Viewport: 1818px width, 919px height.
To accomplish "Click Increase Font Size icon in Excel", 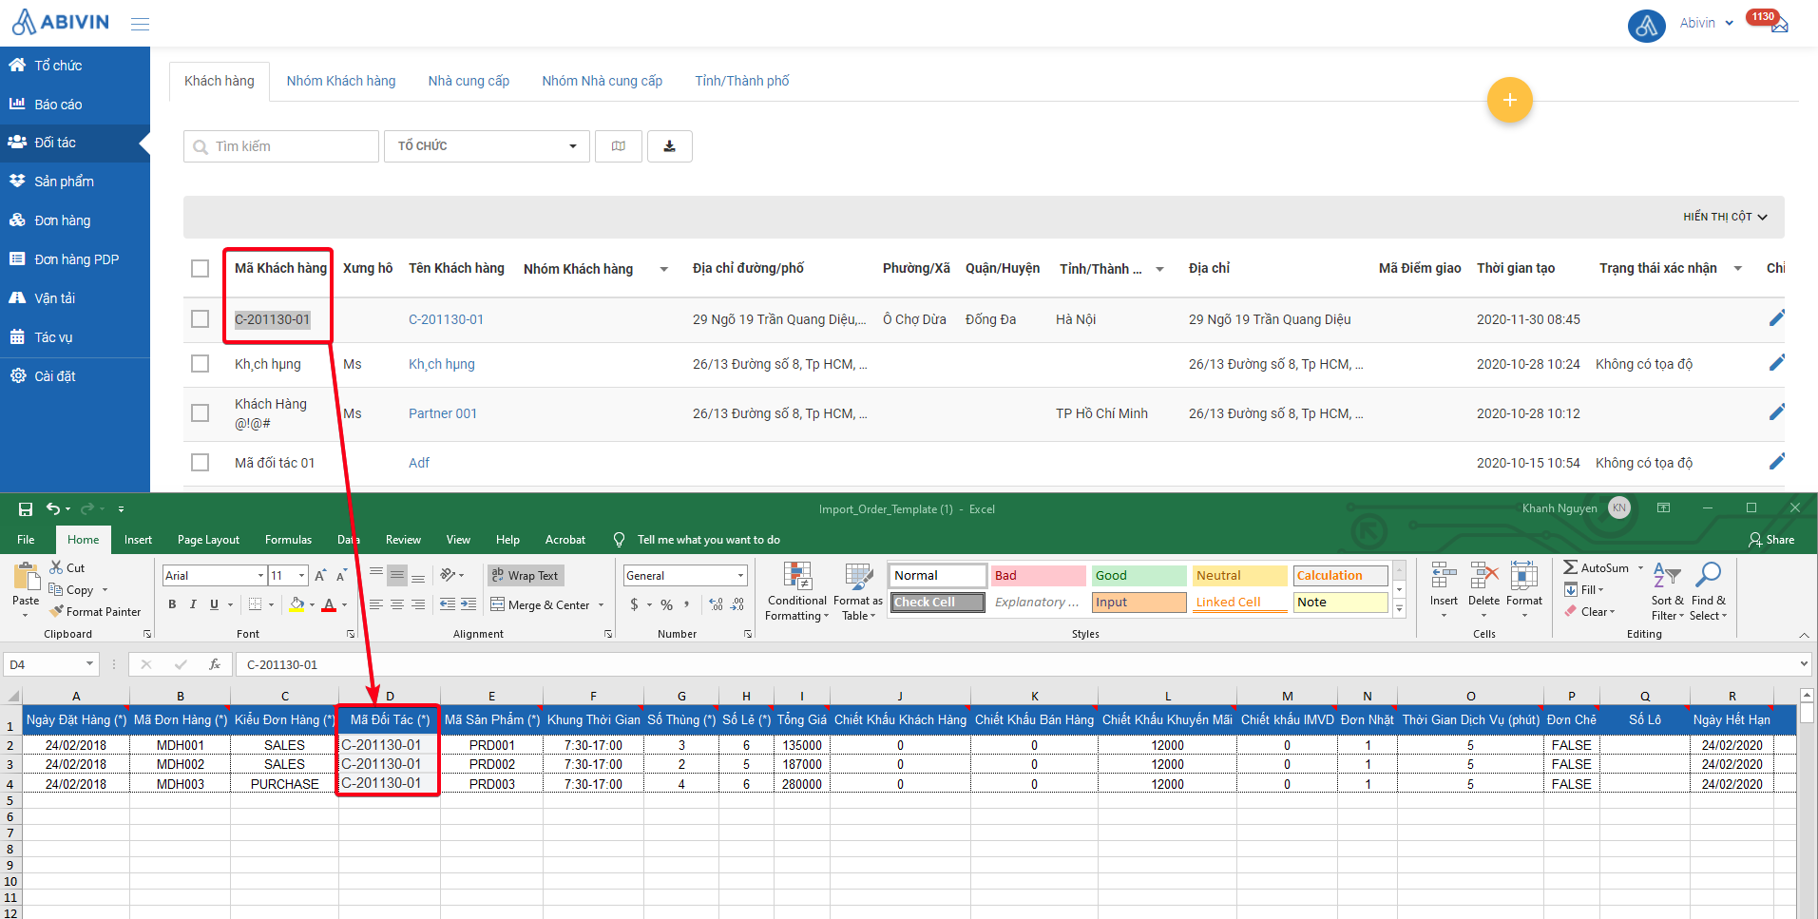I will click(320, 575).
